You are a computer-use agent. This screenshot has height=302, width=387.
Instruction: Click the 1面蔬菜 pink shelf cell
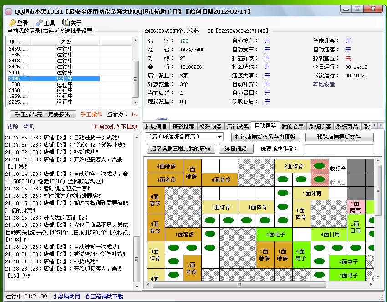coord(356,207)
